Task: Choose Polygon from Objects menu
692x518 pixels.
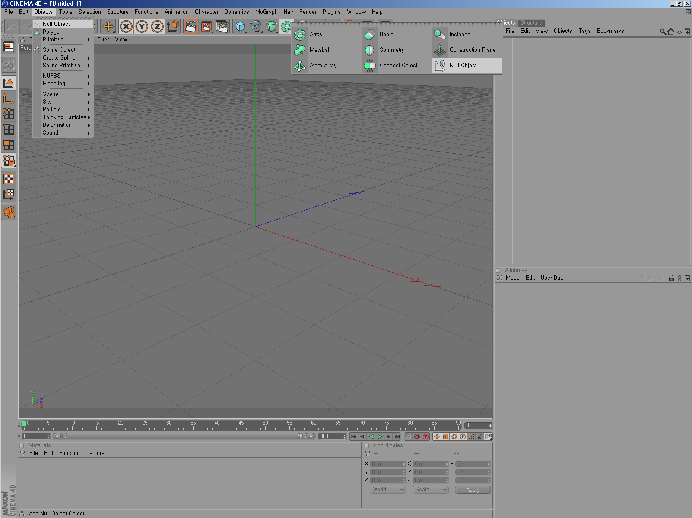Action: pyautogui.click(x=63, y=32)
